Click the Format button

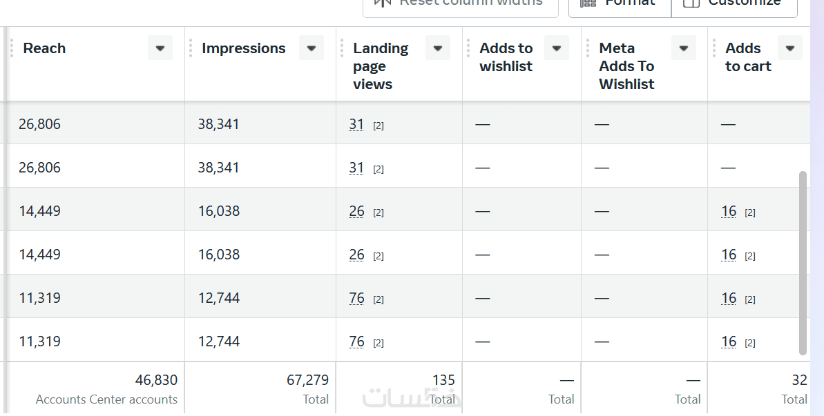click(620, 3)
